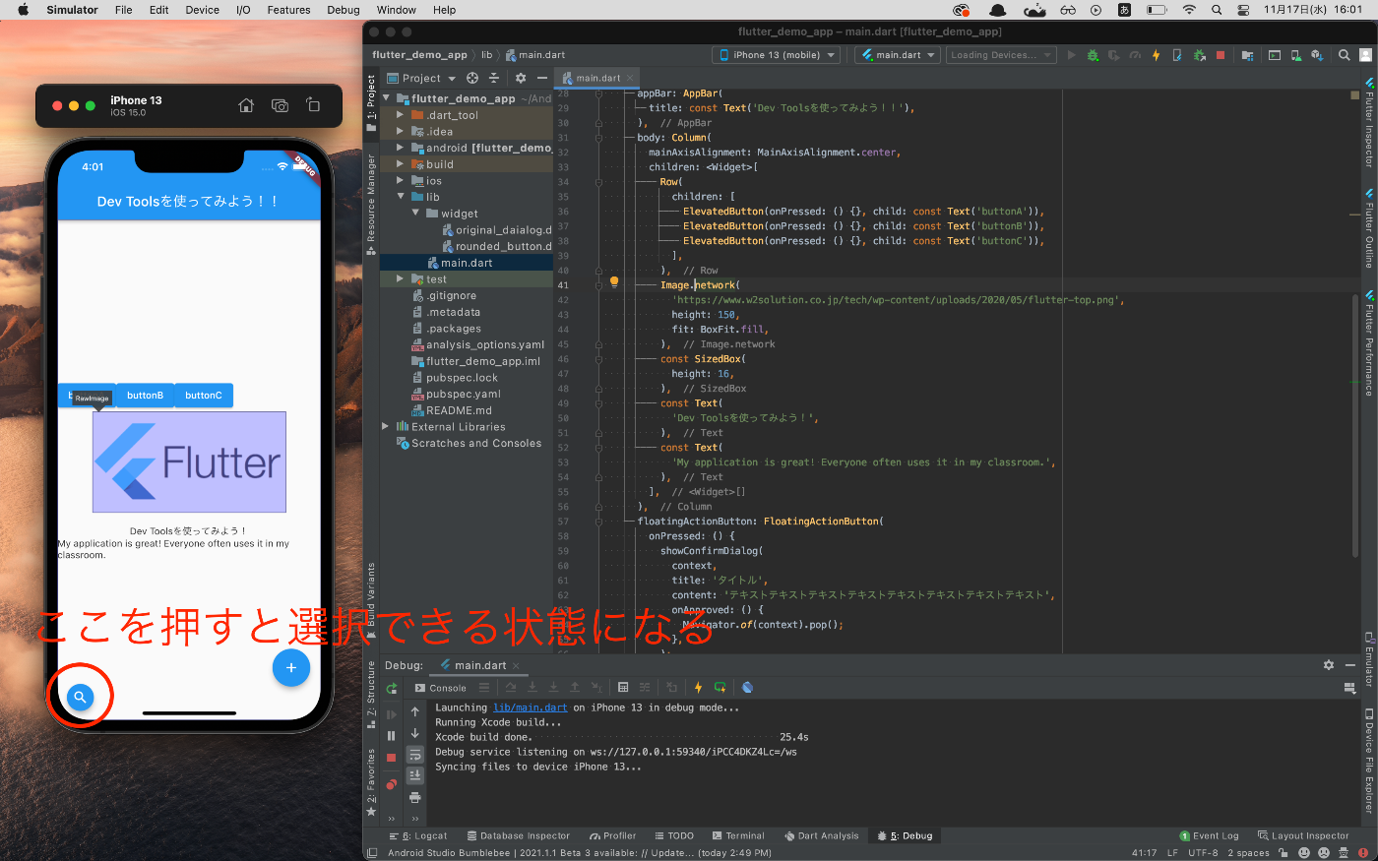Image resolution: width=1378 pixels, height=861 pixels.
Task: Select the project tree locate target icon
Action: pyautogui.click(x=472, y=78)
